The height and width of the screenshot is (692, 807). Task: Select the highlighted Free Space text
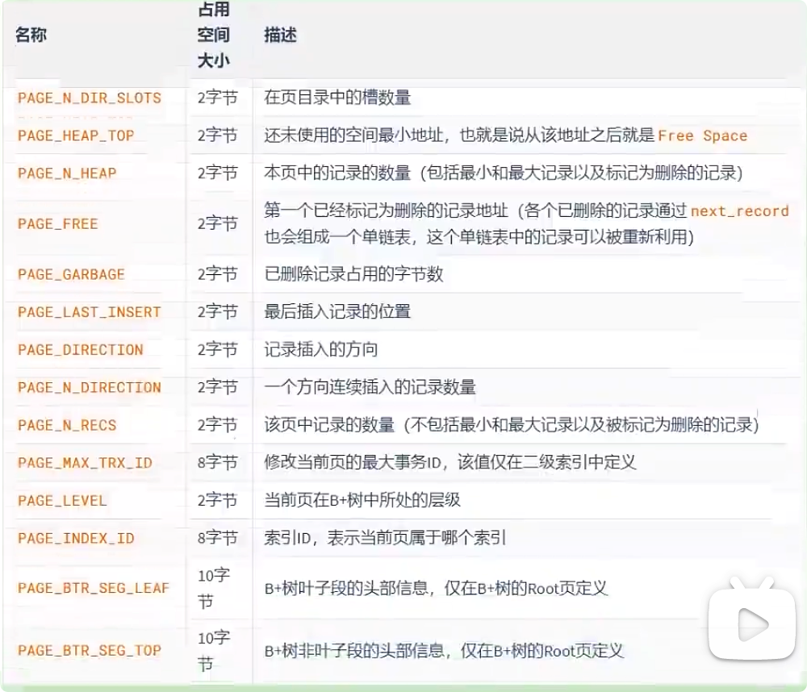point(704,135)
